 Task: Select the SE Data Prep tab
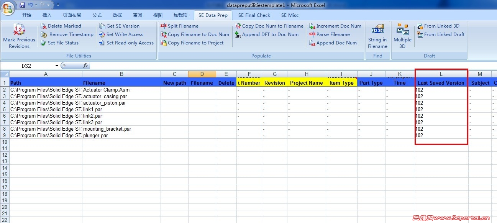click(213, 15)
